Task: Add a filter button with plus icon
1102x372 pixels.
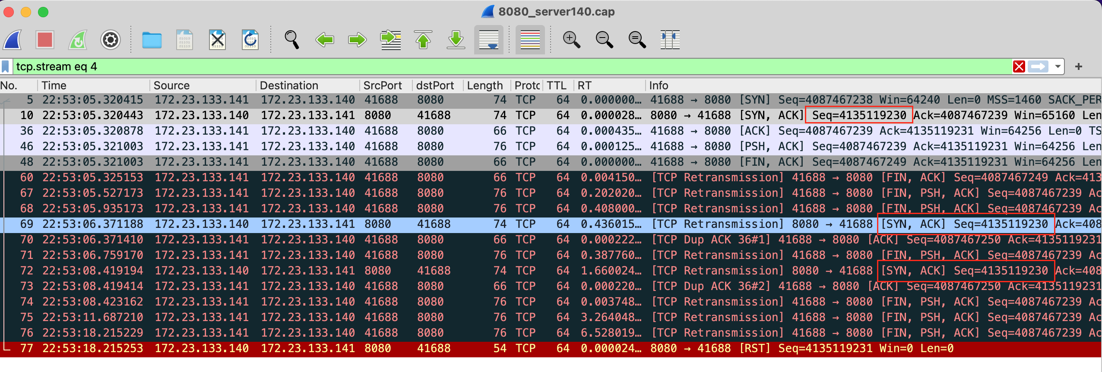Action: click(1079, 66)
